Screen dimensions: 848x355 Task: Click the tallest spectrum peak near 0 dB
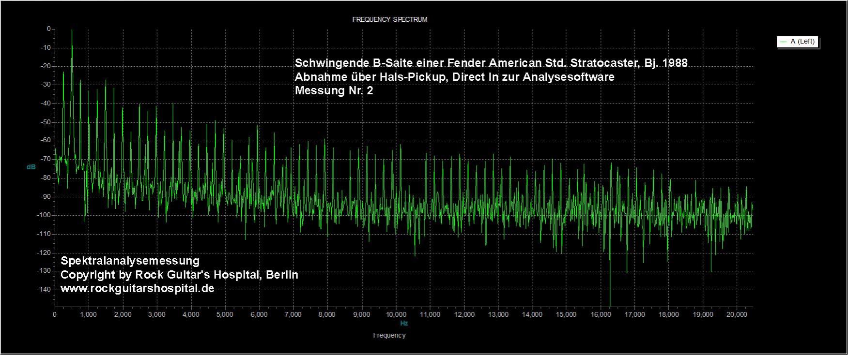click(x=72, y=31)
